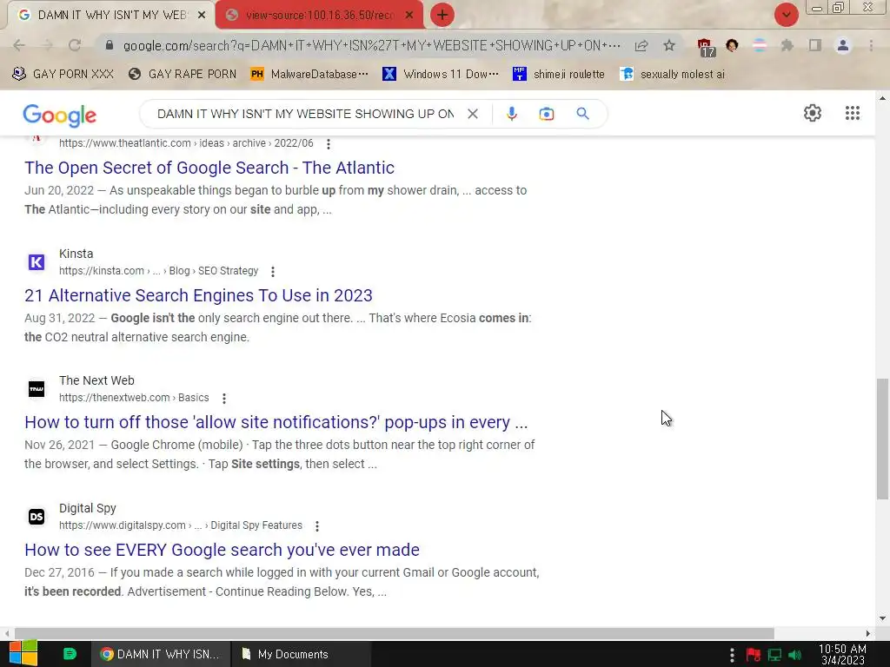Click the address bar URL text

click(372, 45)
